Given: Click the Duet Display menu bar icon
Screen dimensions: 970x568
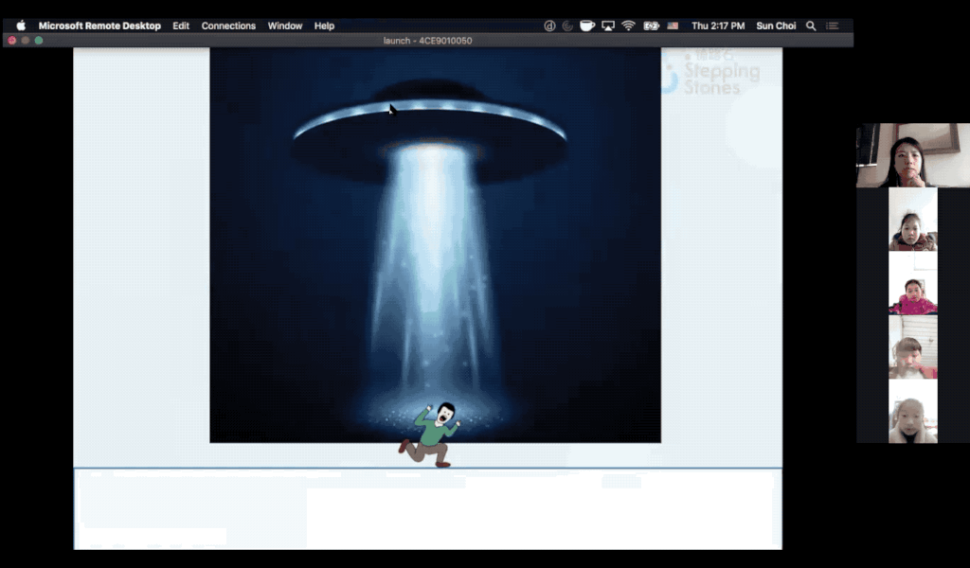Looking at the screenshot, I should pyautogui.click(x=549, y=26).
